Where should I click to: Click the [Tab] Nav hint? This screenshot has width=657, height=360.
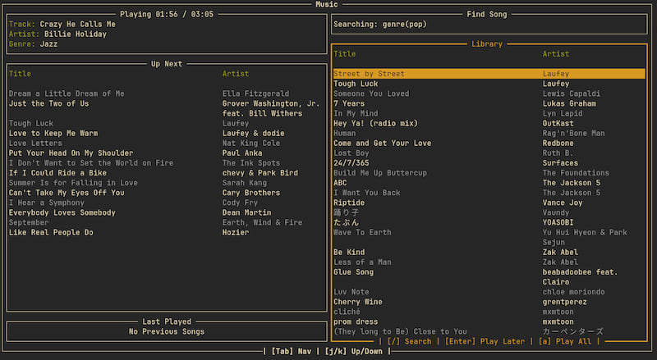(x=290, y=351)
